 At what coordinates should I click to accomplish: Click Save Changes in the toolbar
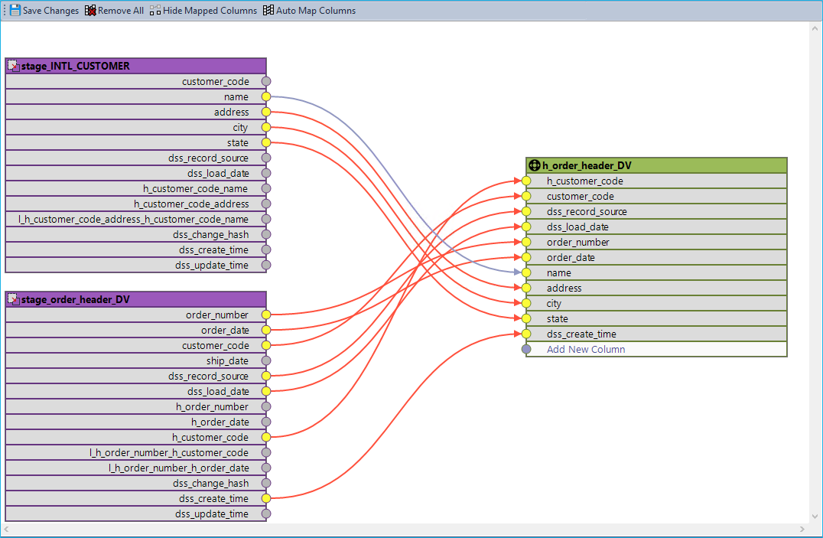[x=44, y=10]
